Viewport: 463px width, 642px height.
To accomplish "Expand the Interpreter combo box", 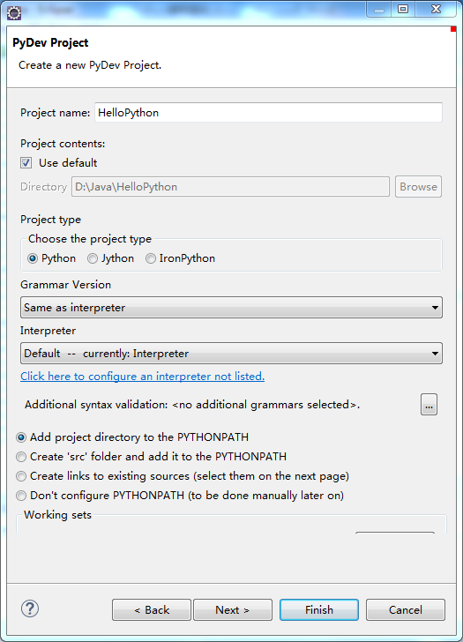I will coord(231,354).
